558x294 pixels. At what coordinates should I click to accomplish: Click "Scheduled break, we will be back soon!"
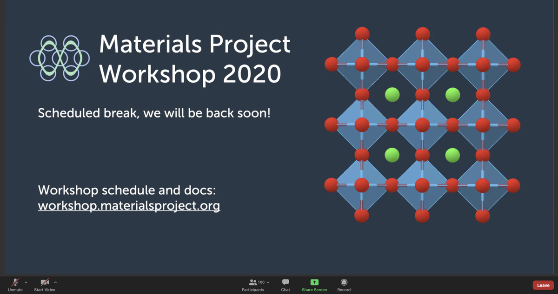point(154,113)
